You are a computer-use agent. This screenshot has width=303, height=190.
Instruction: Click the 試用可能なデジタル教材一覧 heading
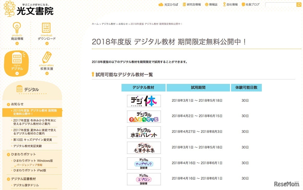tap(124, 74)
